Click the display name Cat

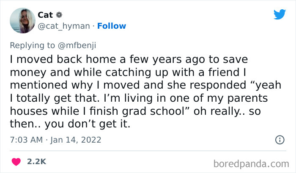[x=45, y=15]
